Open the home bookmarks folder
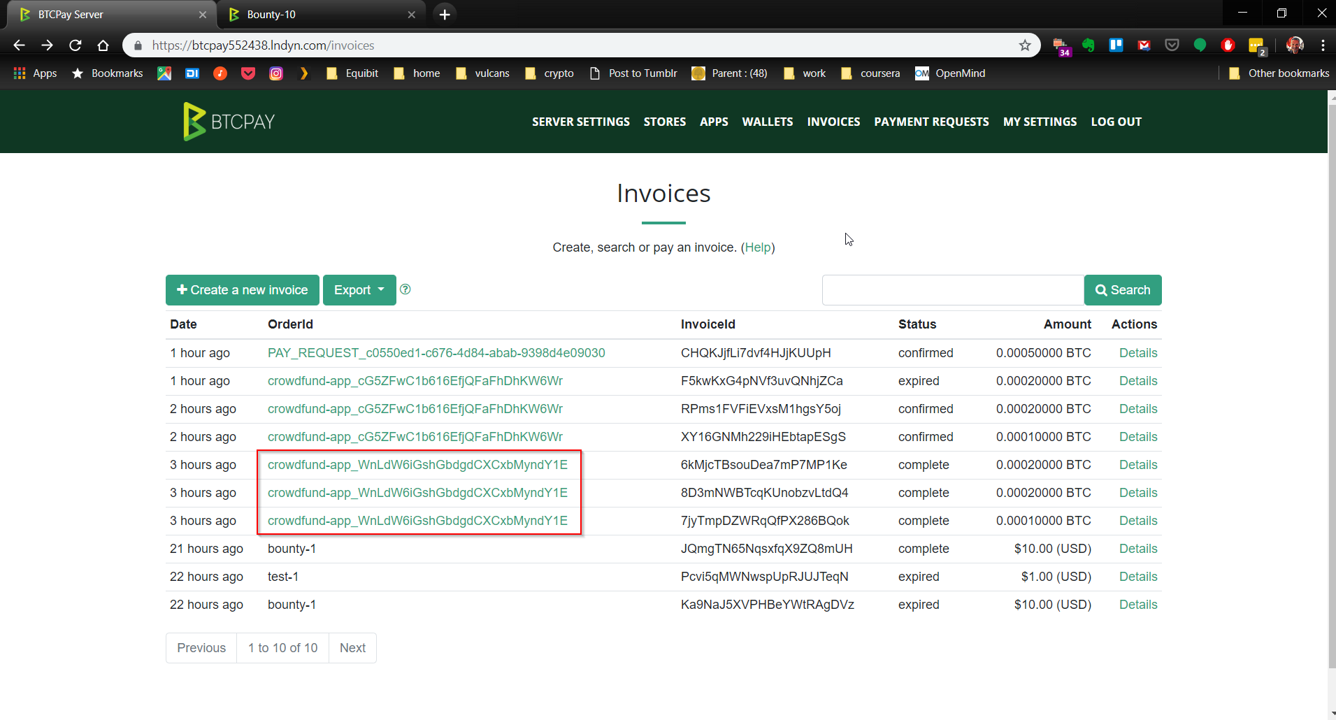The height and width of the screenshot is (720, 1336). coord(417,73)
